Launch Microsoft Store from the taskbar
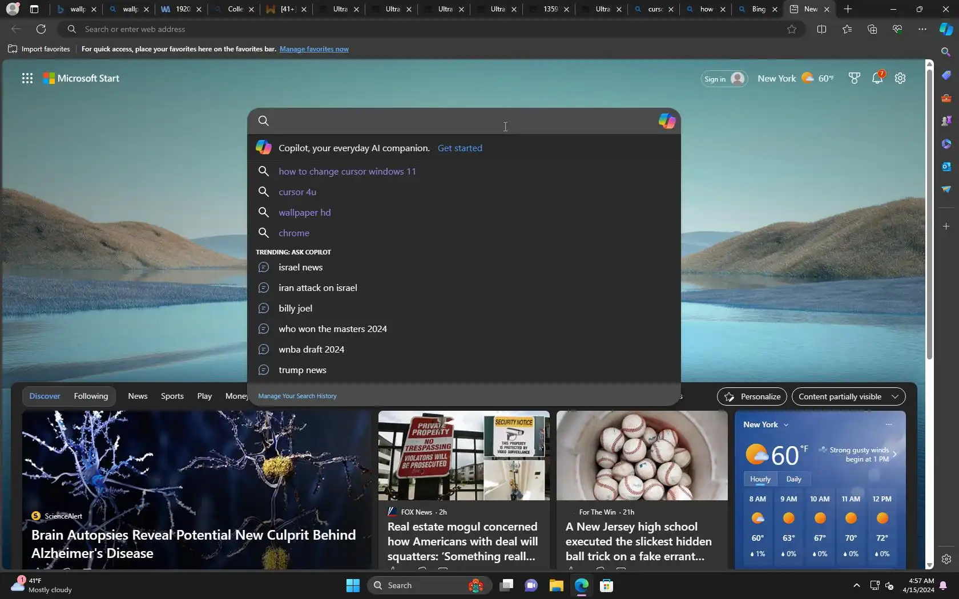959x599 pixels. pyautogui.click(x=606, y=585)
